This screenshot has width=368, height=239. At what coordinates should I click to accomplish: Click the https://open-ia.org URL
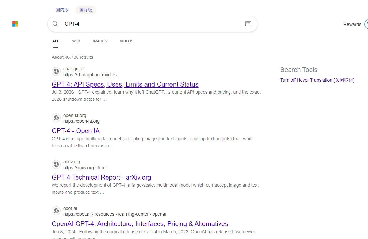coord(81,121)
